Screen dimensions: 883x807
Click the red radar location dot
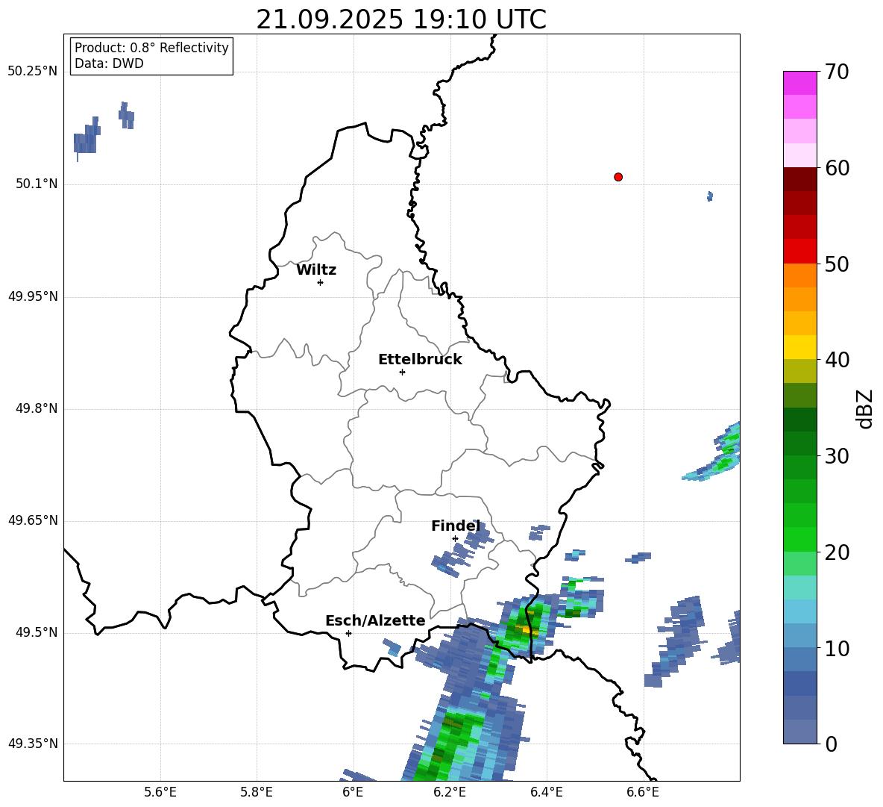pos(618,177)
